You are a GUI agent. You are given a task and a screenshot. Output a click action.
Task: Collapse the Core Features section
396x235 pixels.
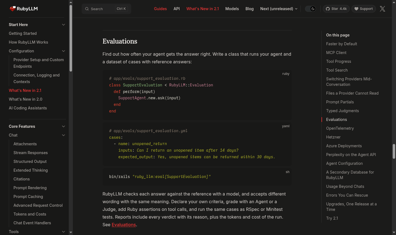tap(64, 126)
